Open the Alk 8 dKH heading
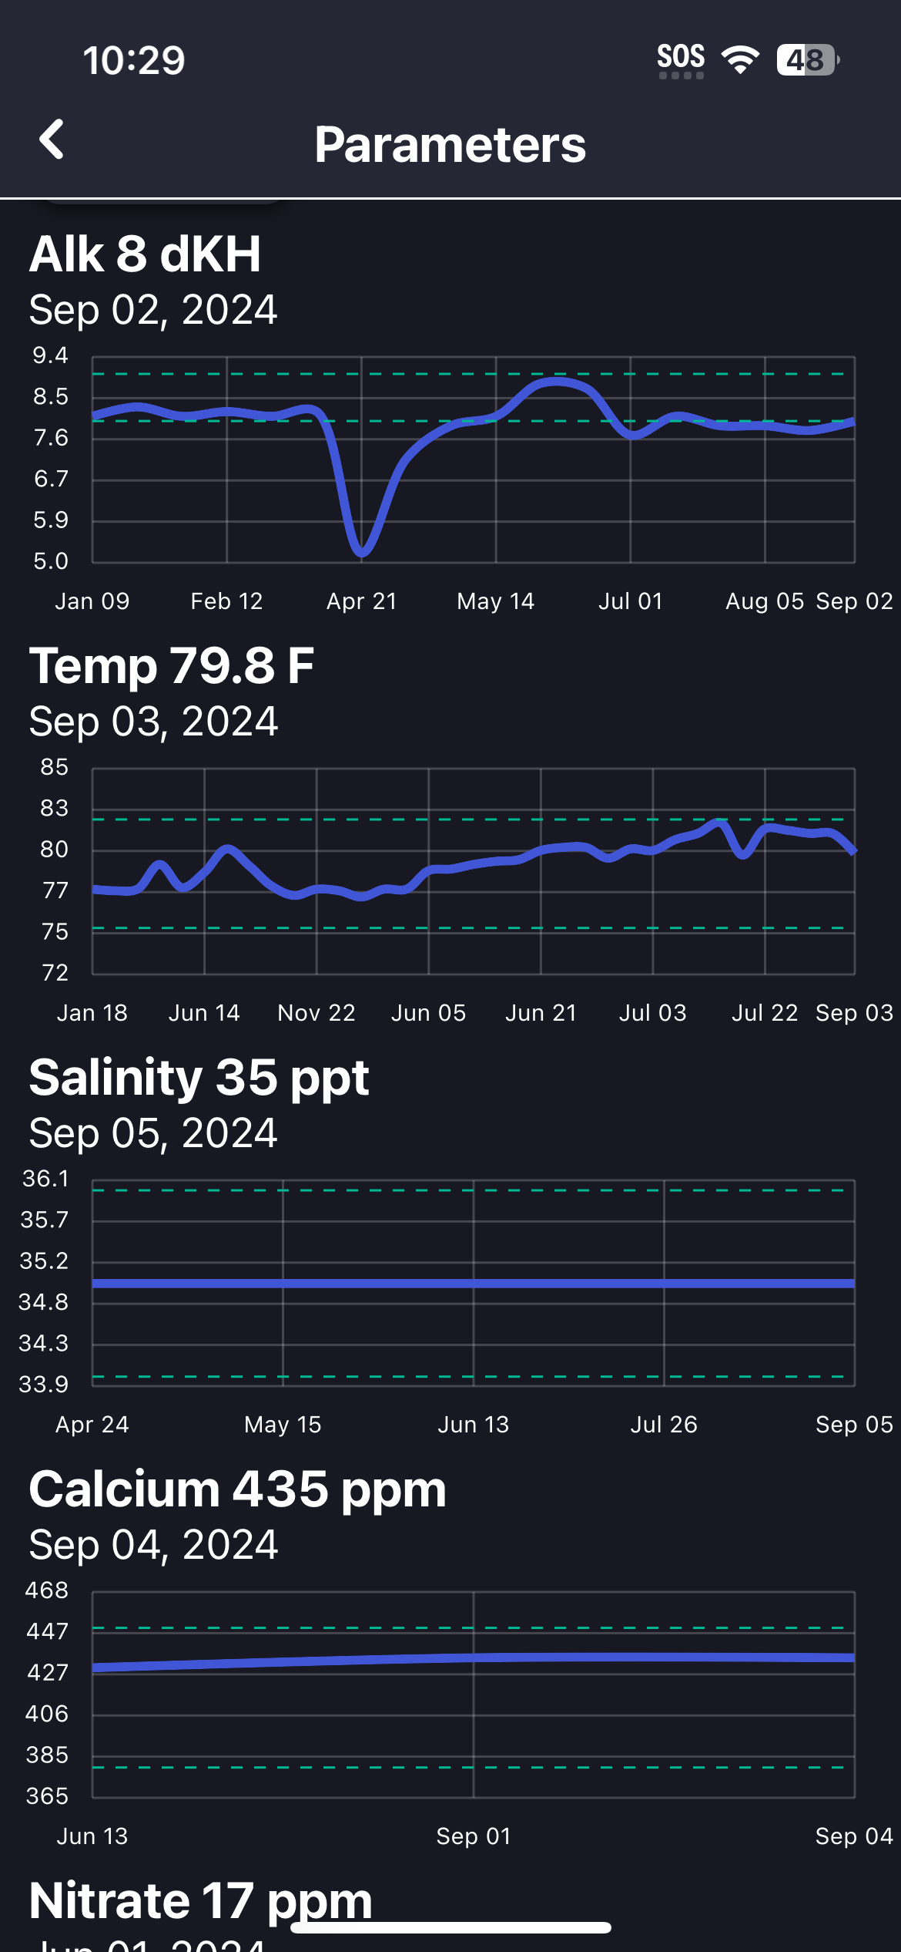Screen dimensions: 901x1952 click(145, 254)
